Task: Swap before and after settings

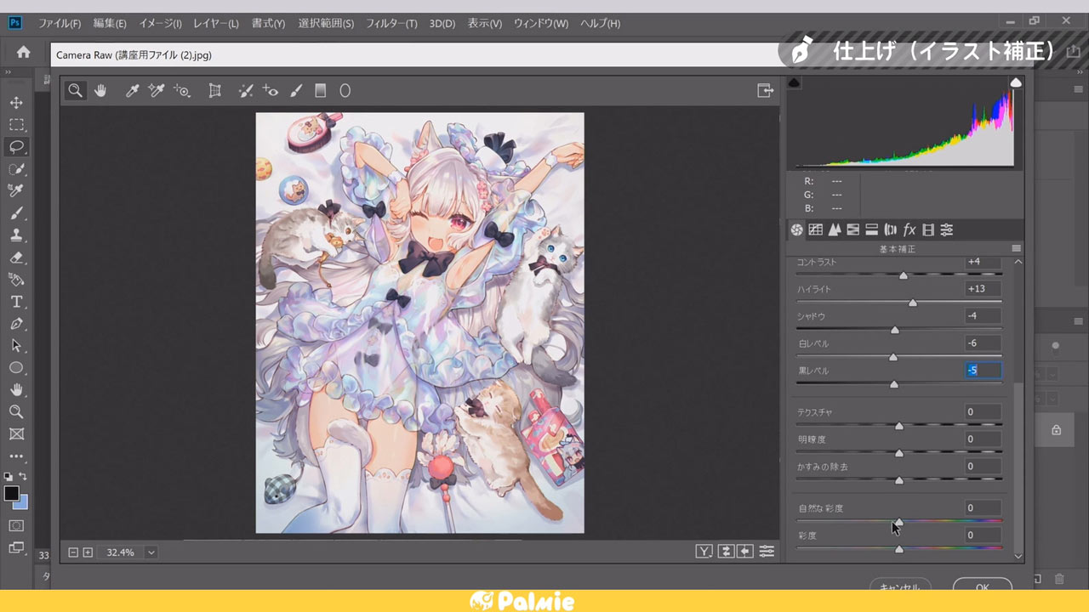Action: 725,552
